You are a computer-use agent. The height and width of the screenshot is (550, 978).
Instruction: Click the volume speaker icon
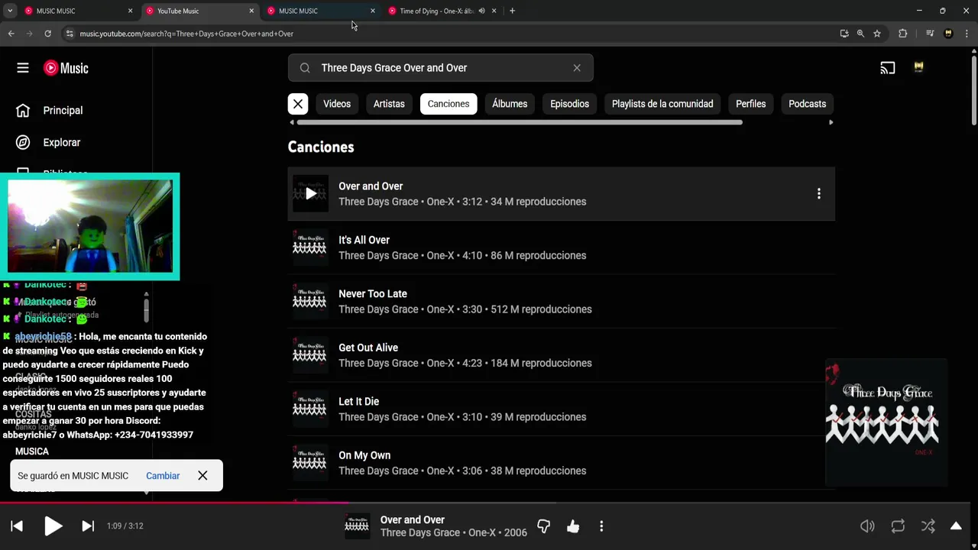coord(867,526)
